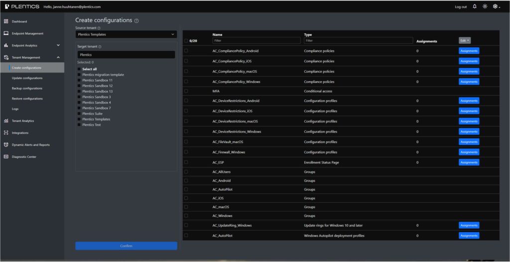Check Plentics Sandbox 13 tenant
The image size is (510, 262).
click(79, 91)
